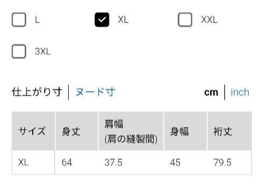Select cm as measurement unit
The width and height of the screenshot is (261, 195).
coord(211,93)
